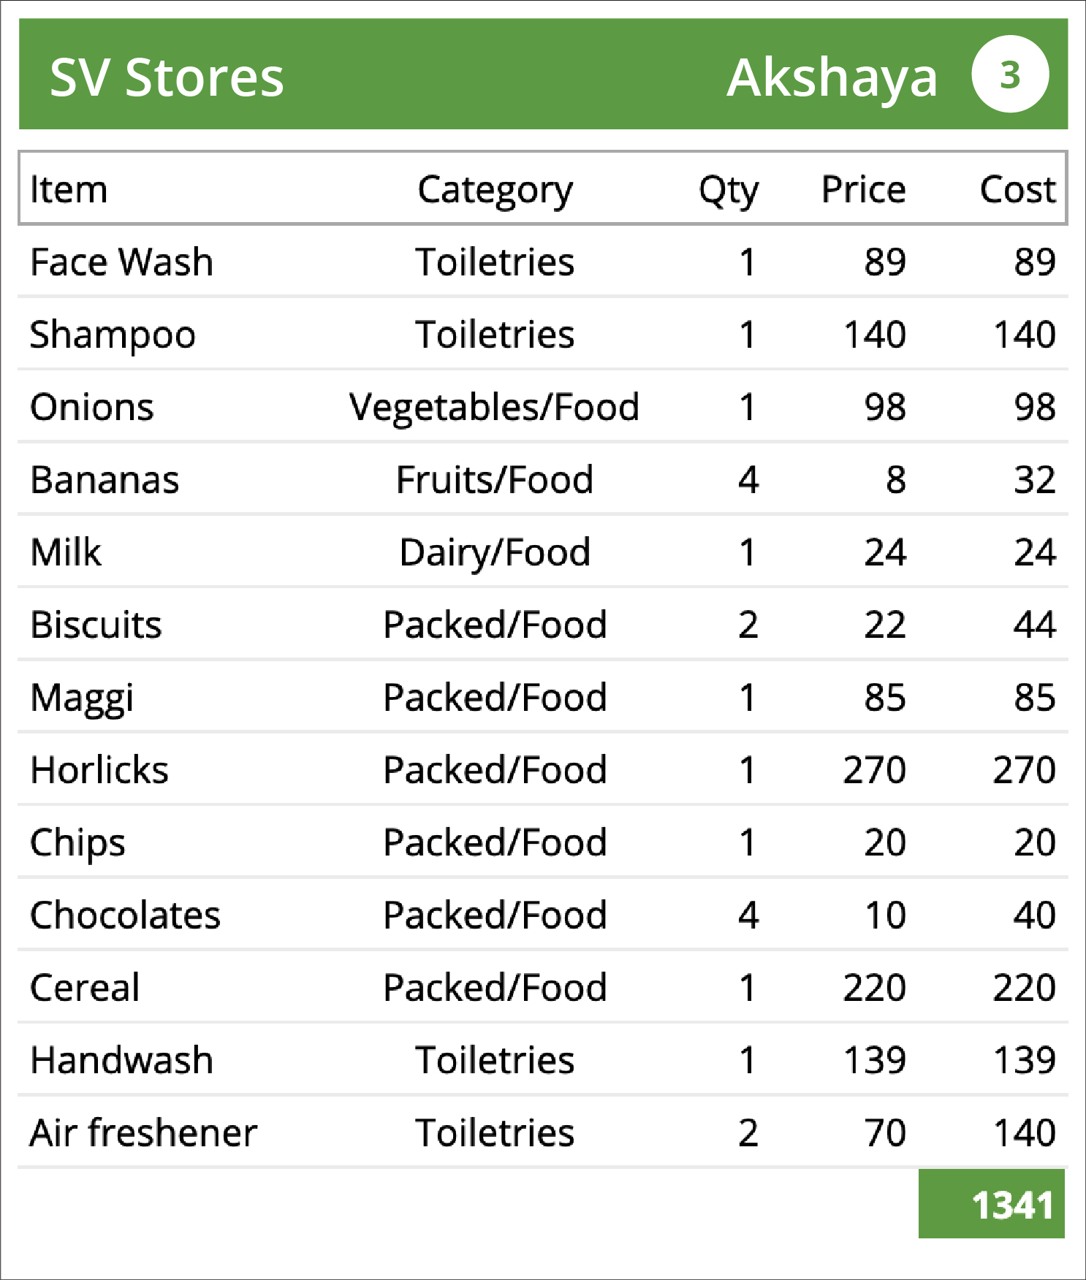1086x1280 pixels.
Task: Select the Biscuits item
Action: (x=96, y=625)
